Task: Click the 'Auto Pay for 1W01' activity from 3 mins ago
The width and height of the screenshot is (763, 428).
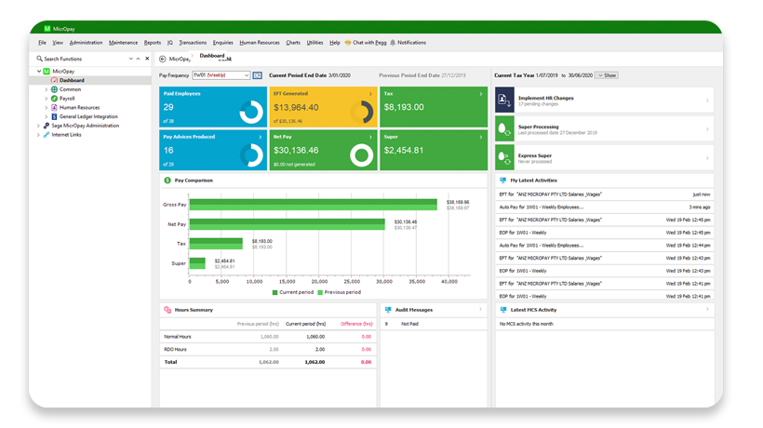Action: [x=605, y=207]
